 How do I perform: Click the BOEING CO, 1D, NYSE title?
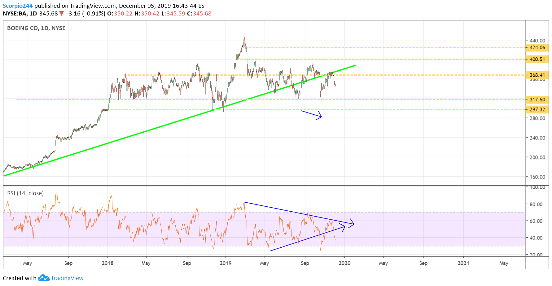pos(36,28)
